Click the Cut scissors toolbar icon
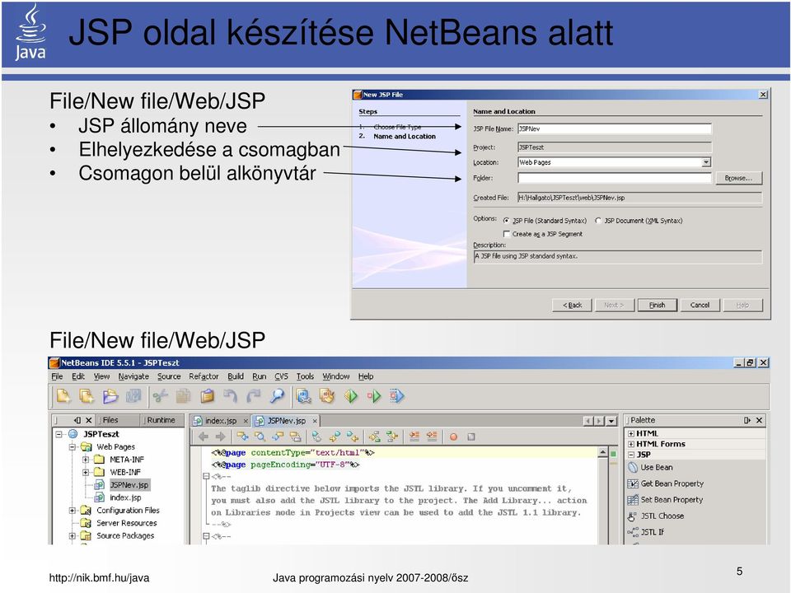The image size is (791, 593). click(161, 396)
